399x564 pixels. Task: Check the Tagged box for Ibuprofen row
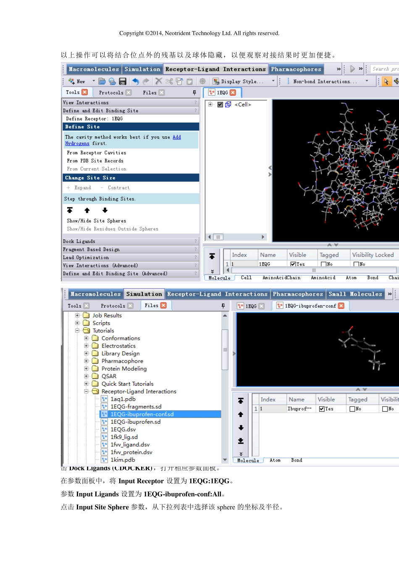(352, 409)
